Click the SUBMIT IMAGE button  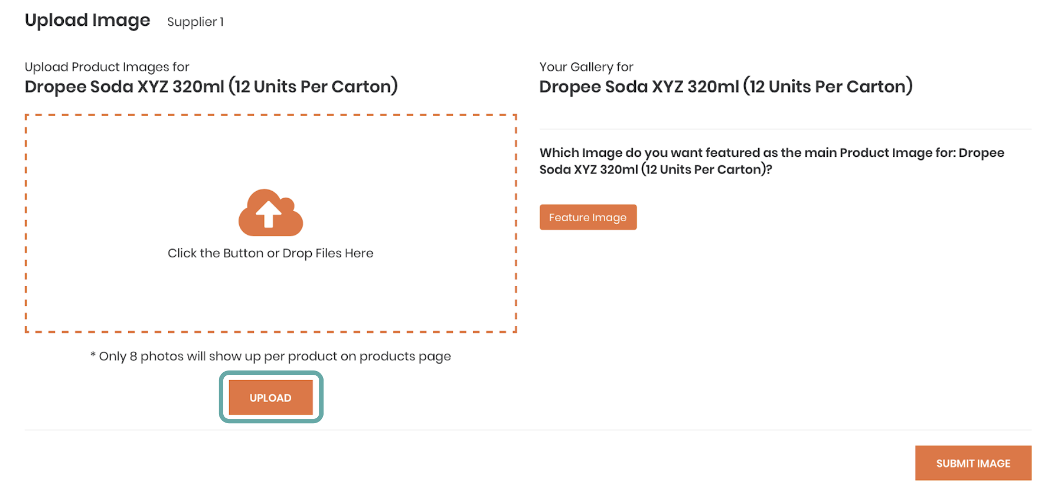click(x=973, y=463)
